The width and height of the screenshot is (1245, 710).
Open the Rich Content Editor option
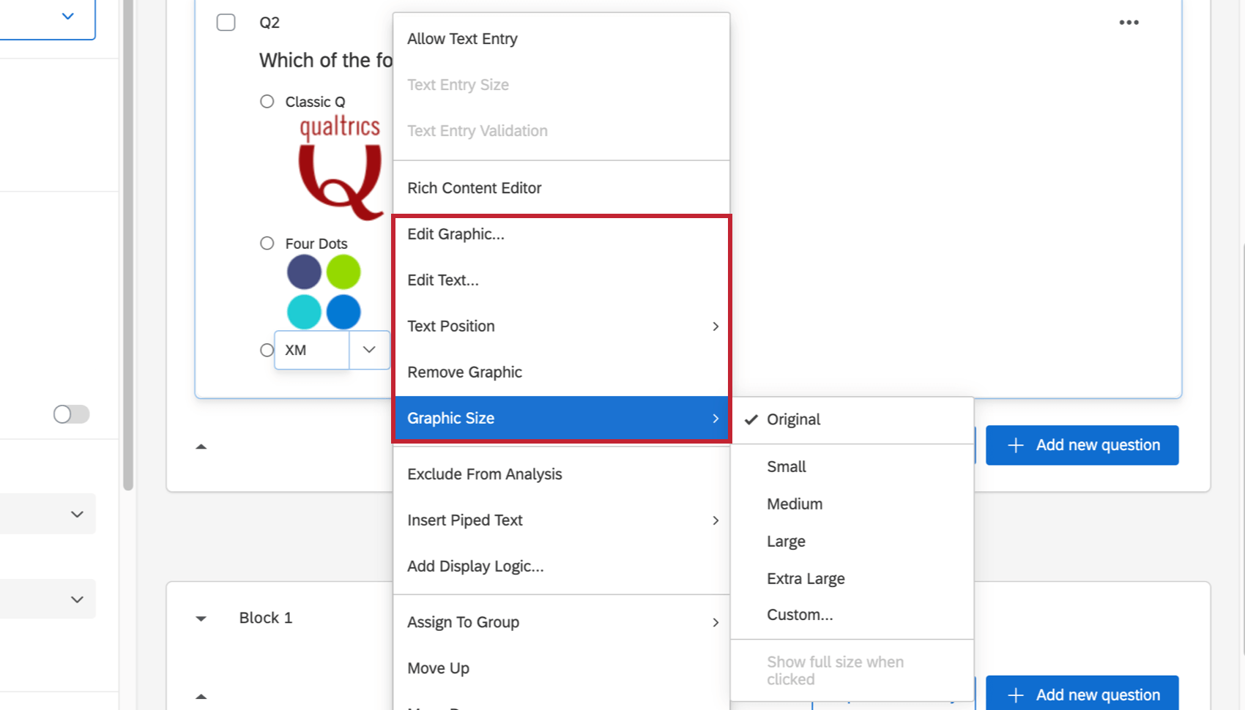474,188
